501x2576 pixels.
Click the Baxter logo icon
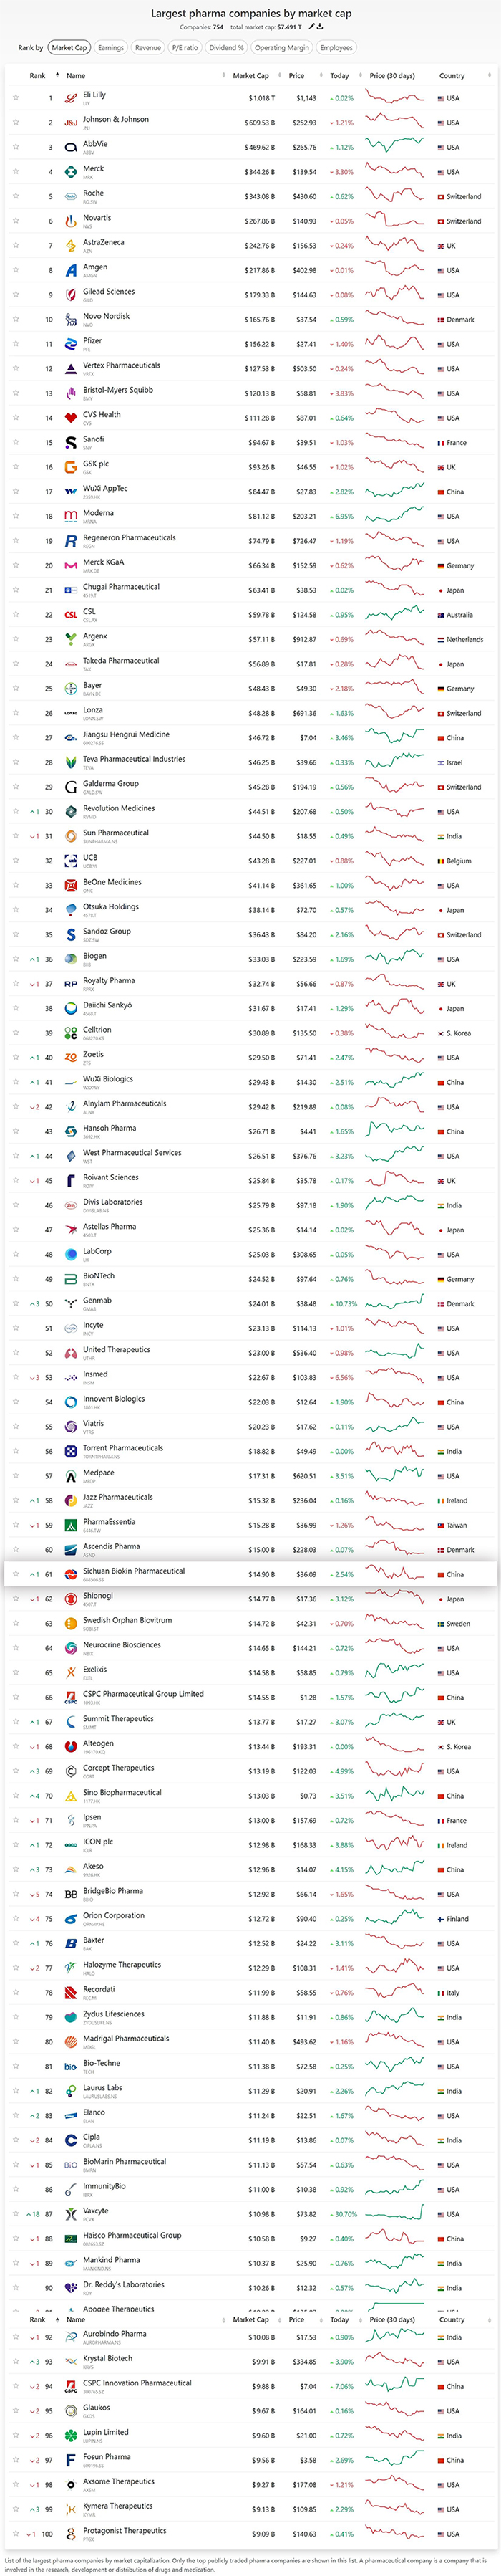71,1944
